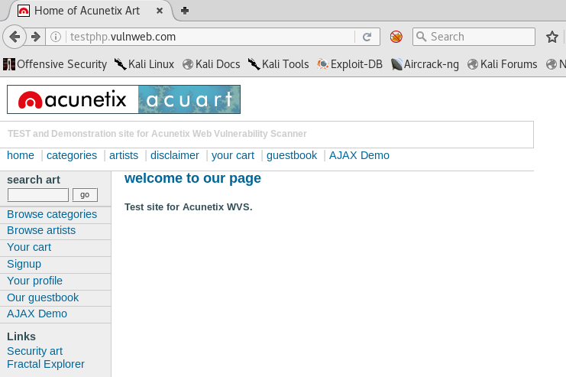Open AJAX Demo in the top navigation
The image size is (566, 377).
coord(359,155)
